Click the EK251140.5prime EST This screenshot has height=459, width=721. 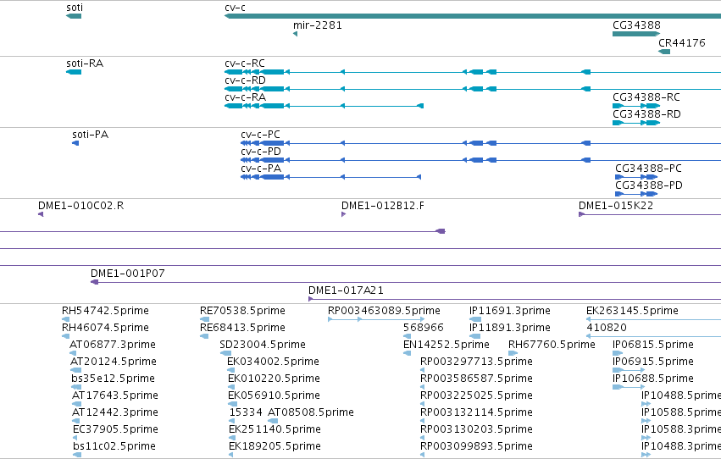tap(231, 439)
